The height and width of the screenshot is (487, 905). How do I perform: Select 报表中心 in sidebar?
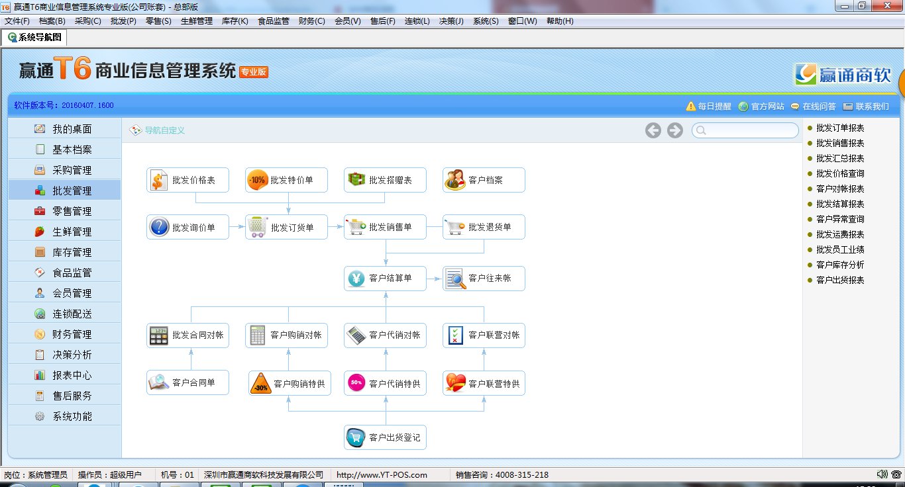[x=65, y=375]
